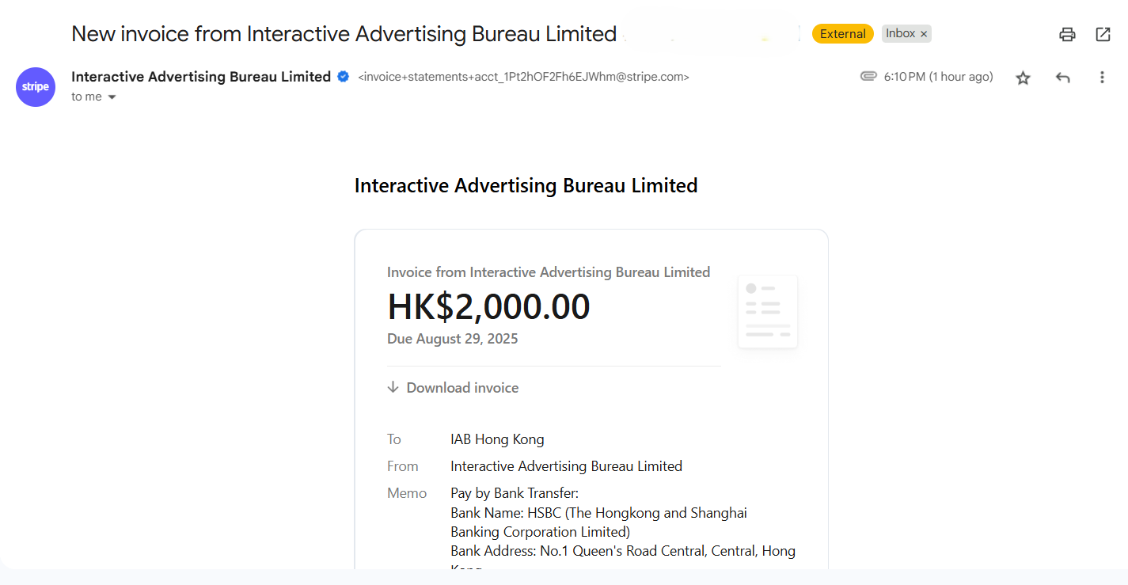Click the attachment paperclip icon
1128x585 pixels.
868,77
